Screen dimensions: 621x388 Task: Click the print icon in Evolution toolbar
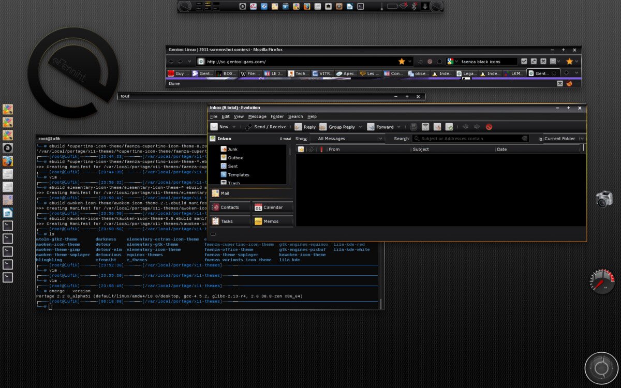point(413,127)
